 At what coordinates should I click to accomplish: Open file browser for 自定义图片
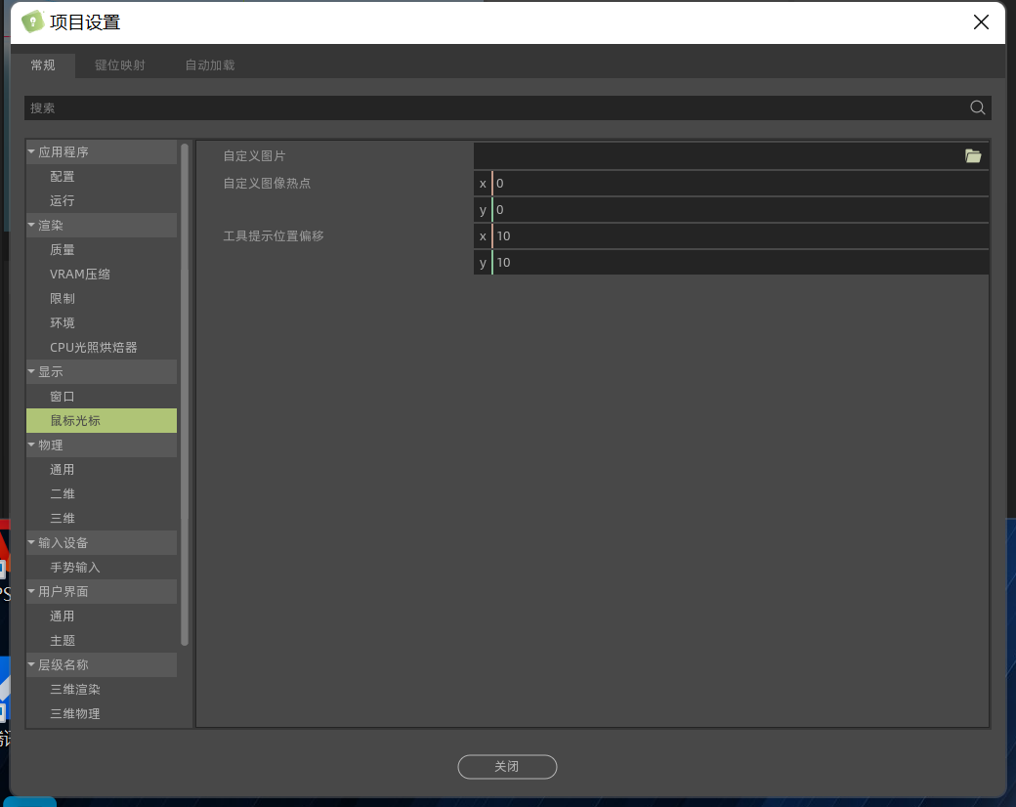tap(973, 156)
